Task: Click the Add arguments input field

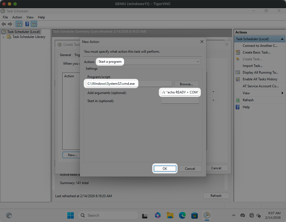Action: click(x=180, y=92)
